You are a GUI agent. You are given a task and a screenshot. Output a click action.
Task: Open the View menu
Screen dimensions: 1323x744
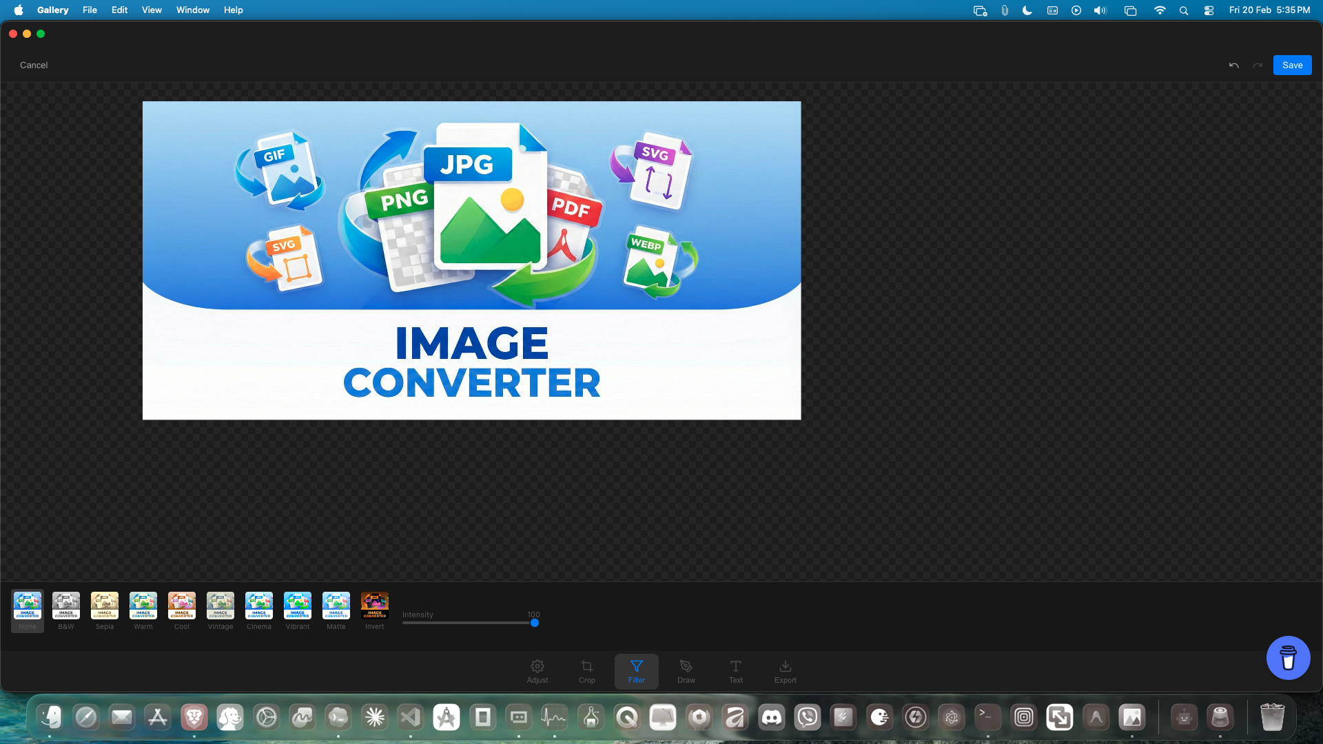point(152,10)
